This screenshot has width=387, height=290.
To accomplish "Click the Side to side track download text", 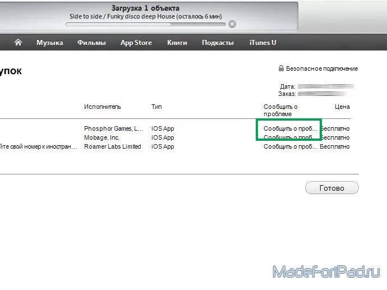I will click(146, 16).
